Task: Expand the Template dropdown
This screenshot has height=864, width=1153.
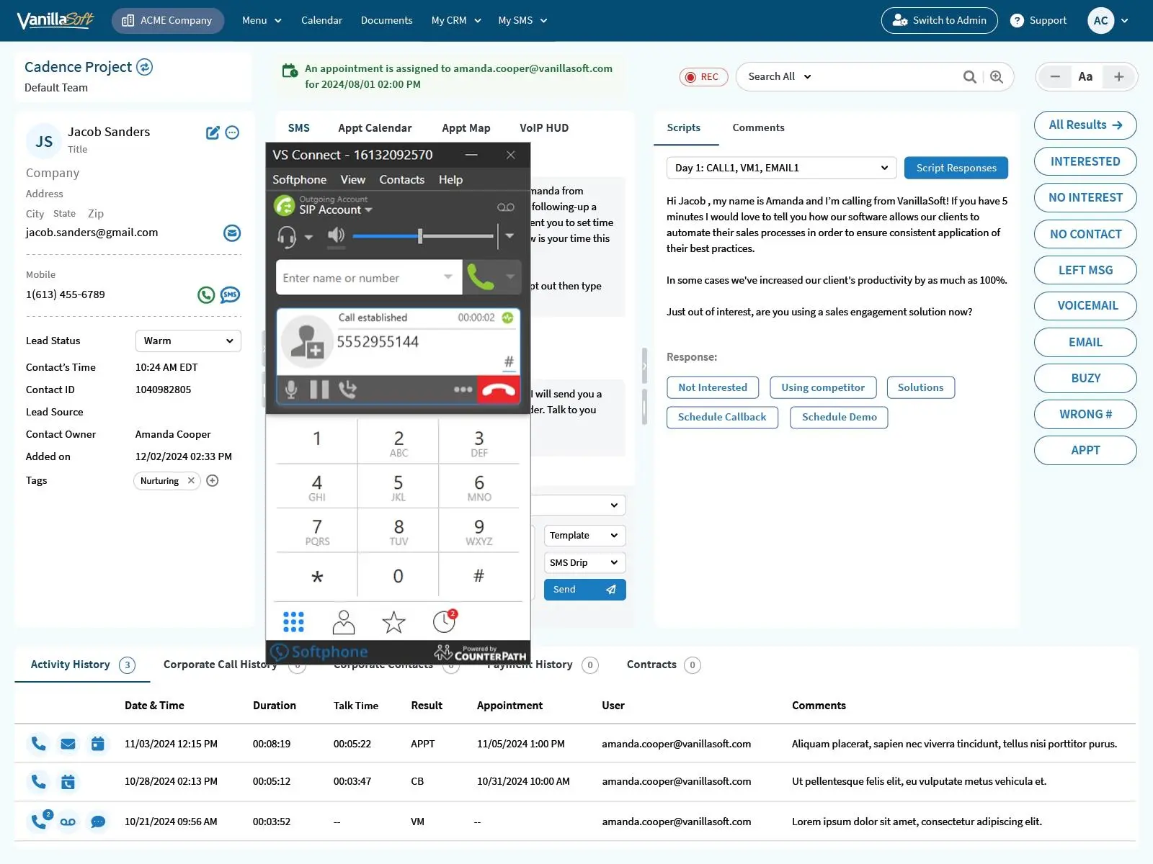Action: click(584, 536)
